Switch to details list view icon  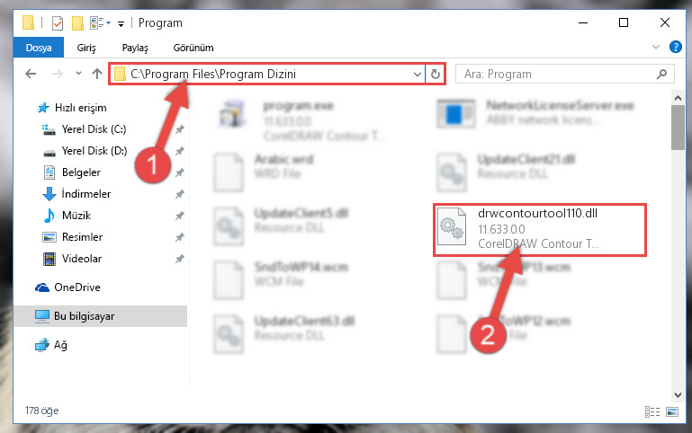pos(652,411)
